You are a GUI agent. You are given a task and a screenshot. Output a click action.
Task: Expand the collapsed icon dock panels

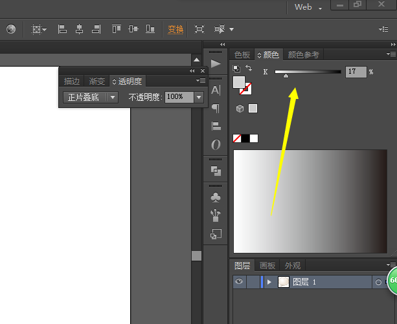[223, 45]
